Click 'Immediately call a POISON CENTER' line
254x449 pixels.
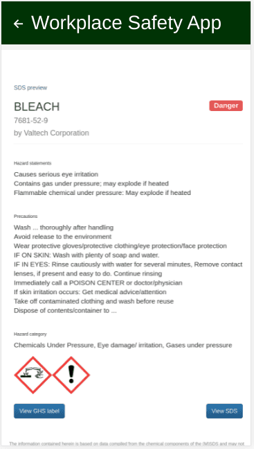point(98,282)
